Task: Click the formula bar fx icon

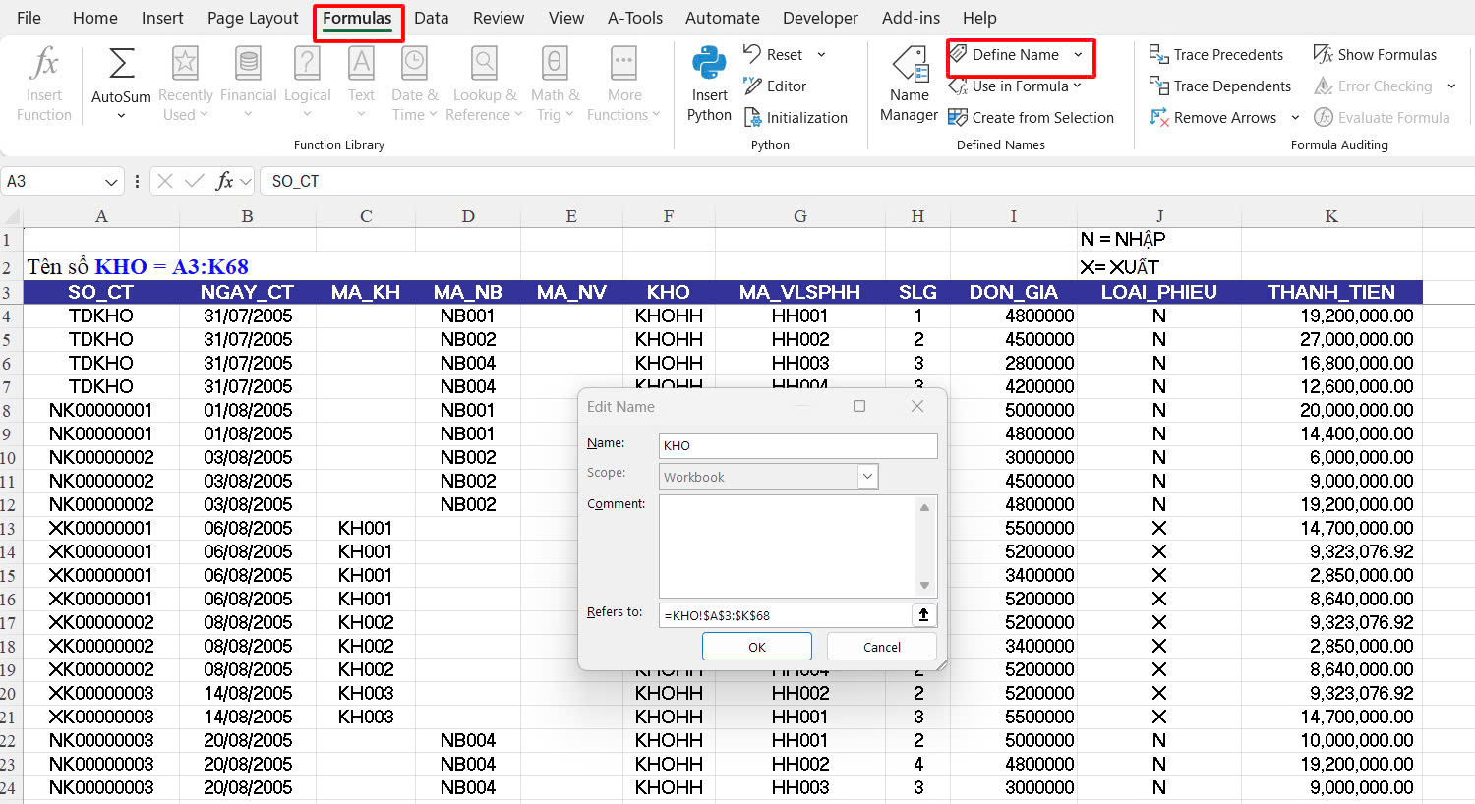Action: click(224, 181)
